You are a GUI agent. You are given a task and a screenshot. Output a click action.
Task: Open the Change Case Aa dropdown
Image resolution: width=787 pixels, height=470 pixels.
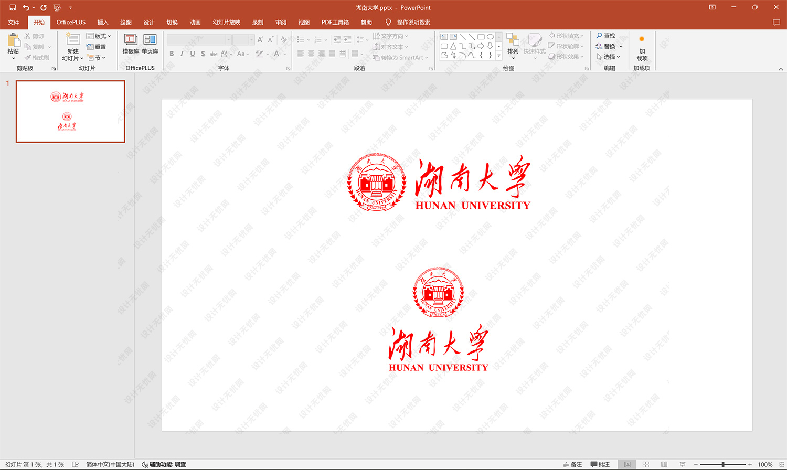click(242, 54)
